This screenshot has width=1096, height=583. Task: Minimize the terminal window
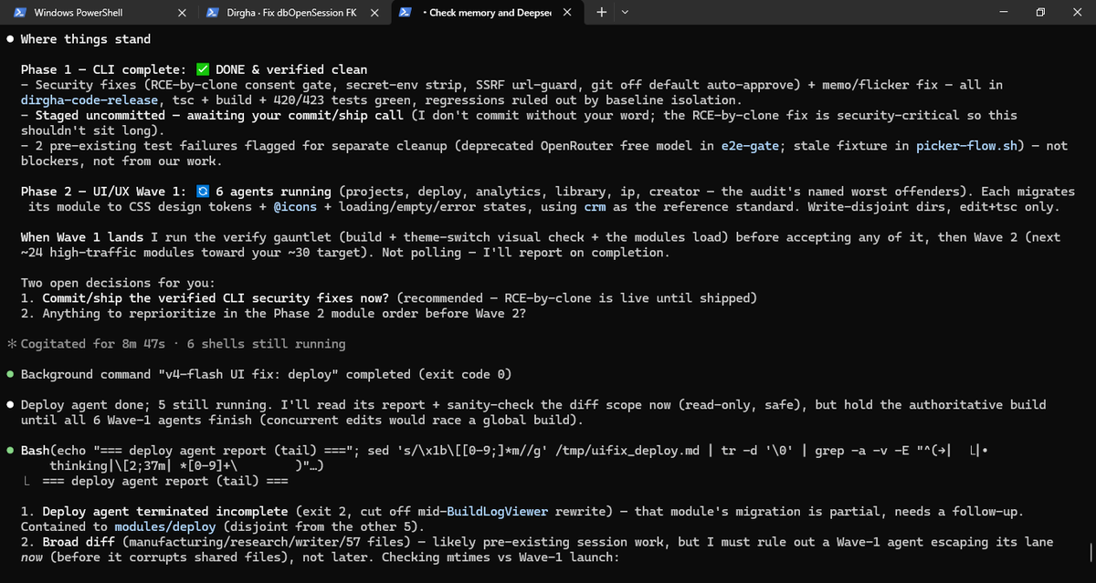click(1004, 13)
